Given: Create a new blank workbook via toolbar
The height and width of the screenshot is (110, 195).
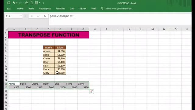Looking at the screenshot, I should pos(32,3).
